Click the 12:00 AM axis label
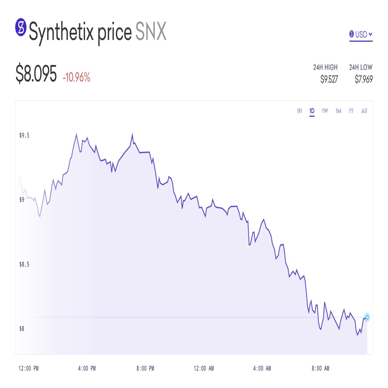Screen dimensions: 388x388 coord(204,368)
